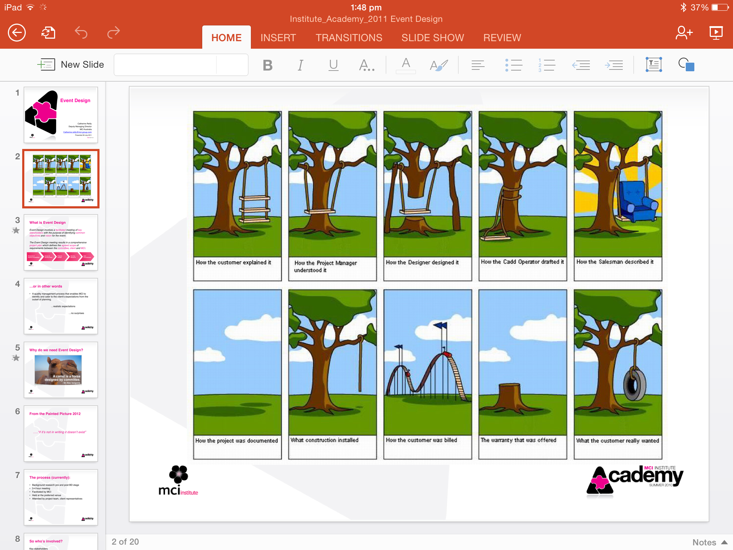Screen dimensions: 733x550
Task: Open the file sync/save icon
Action: pyautogui.click(x=49, y=33)
